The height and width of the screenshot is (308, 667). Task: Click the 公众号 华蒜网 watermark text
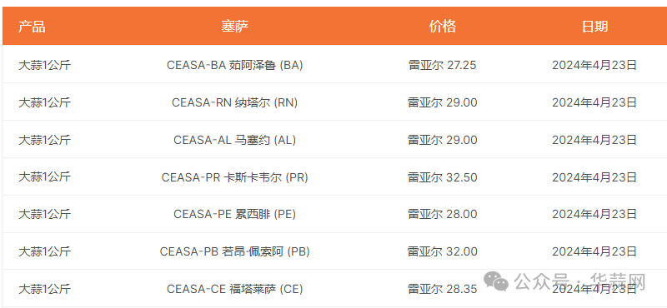click(580, 281)
